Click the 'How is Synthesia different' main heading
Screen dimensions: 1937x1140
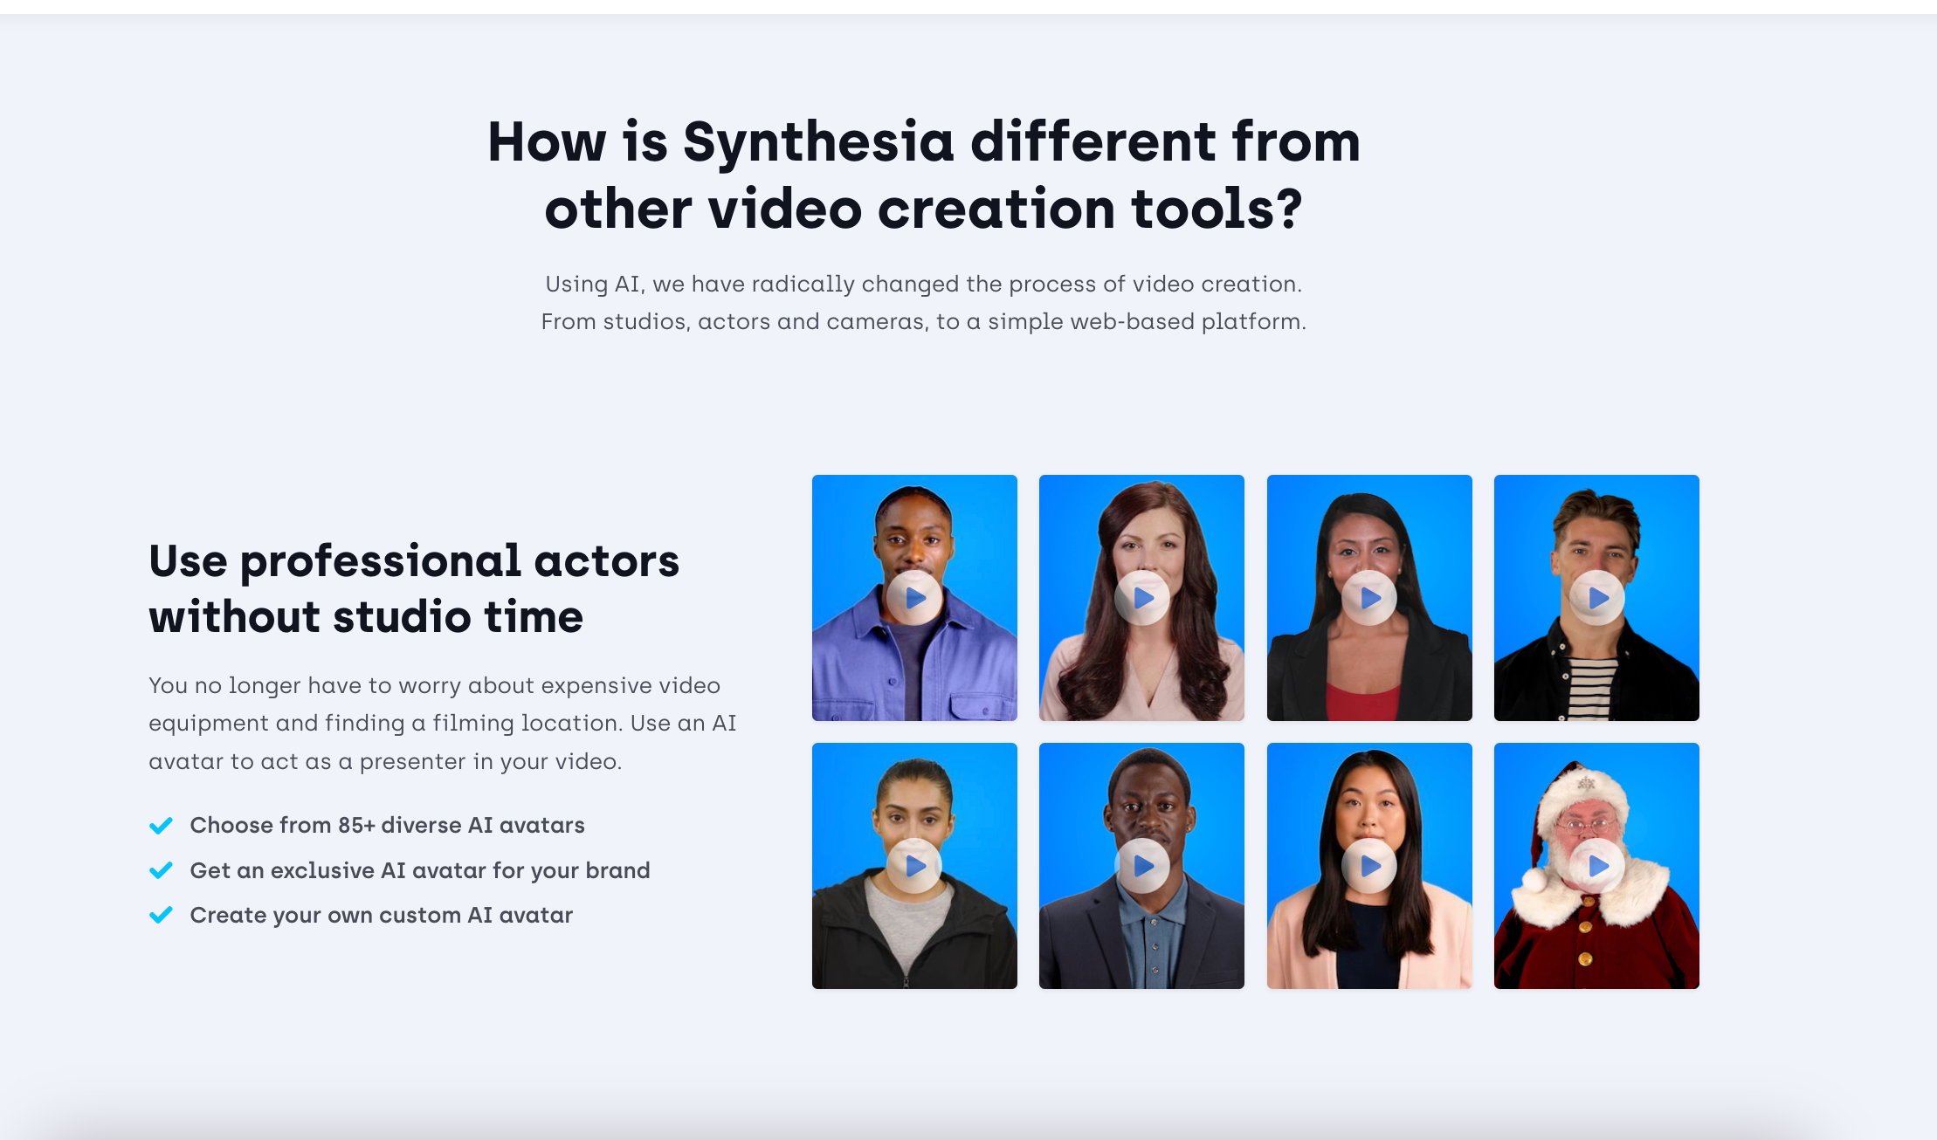[x=924, y=175]
